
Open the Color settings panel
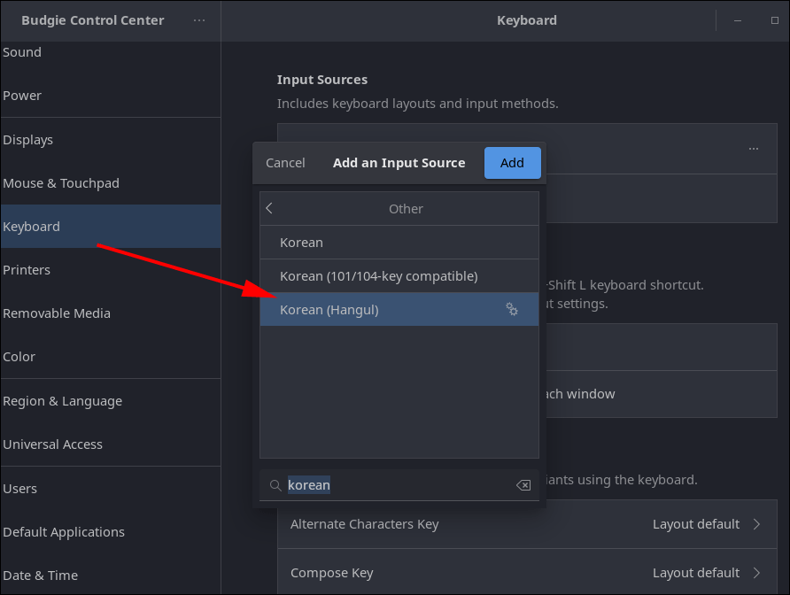coord(111,357)
